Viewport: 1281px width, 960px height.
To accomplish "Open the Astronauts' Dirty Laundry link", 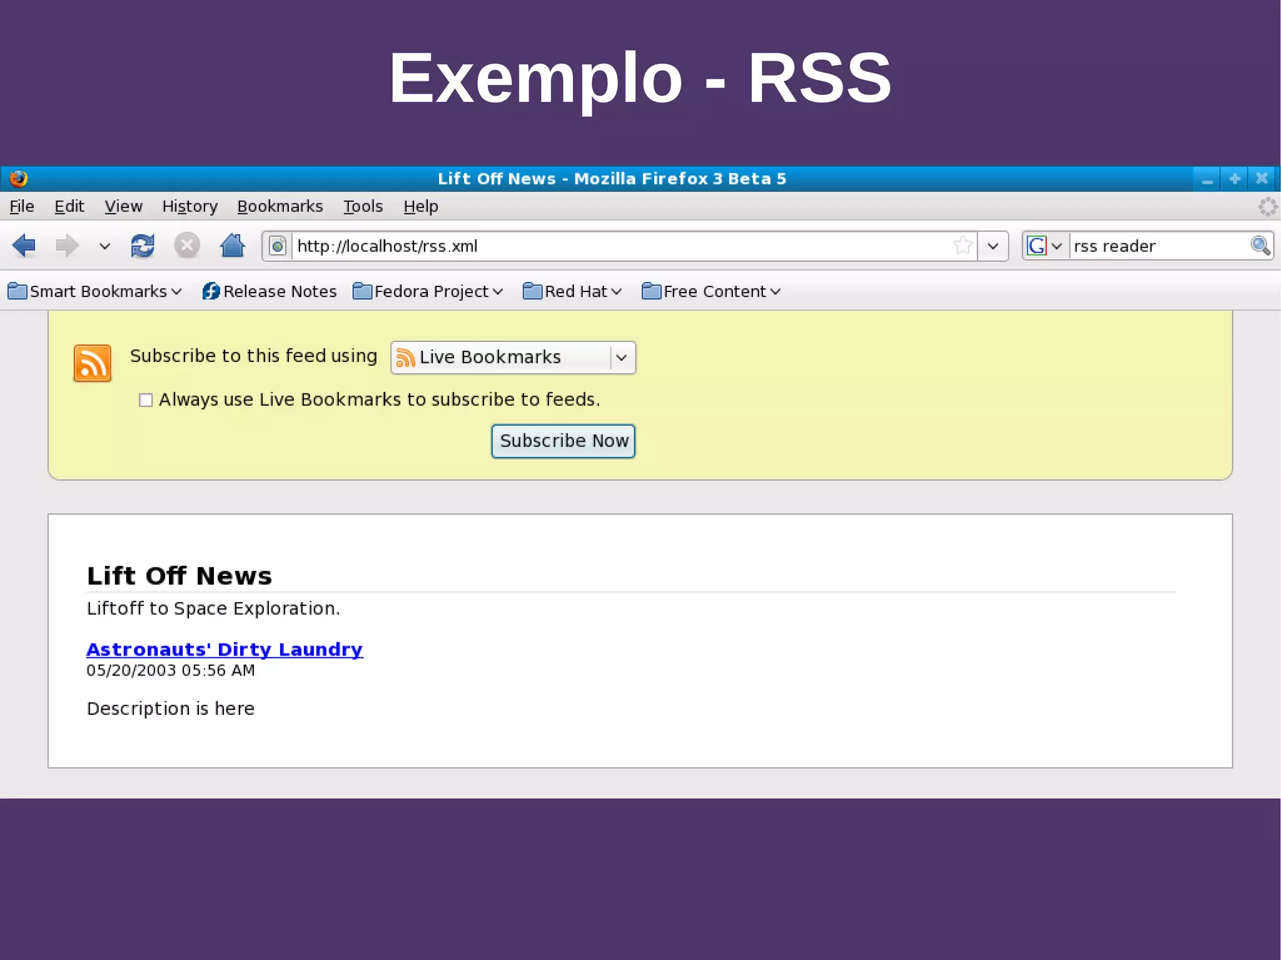I will point(225,649).
